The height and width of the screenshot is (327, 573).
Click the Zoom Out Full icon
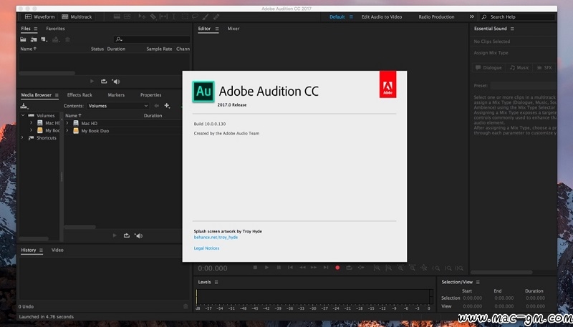423,268
